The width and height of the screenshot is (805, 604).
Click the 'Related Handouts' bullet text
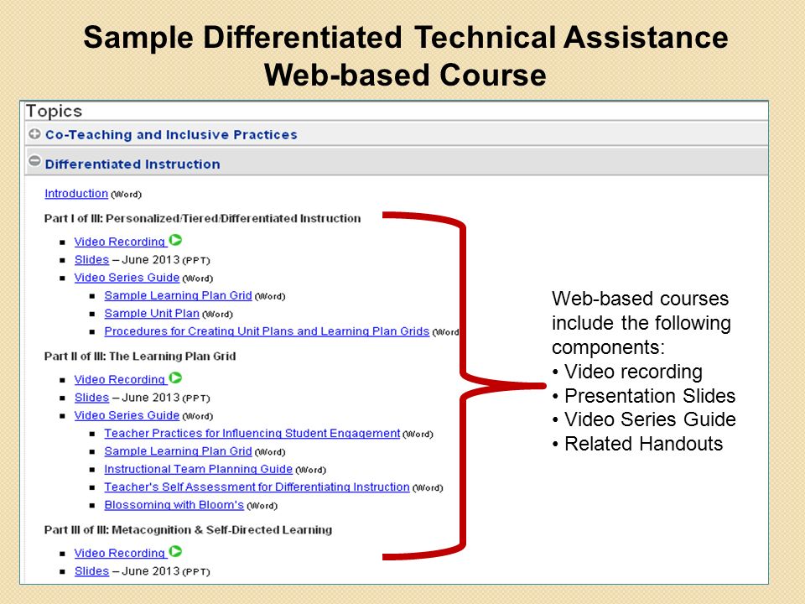tap(644, 444)
